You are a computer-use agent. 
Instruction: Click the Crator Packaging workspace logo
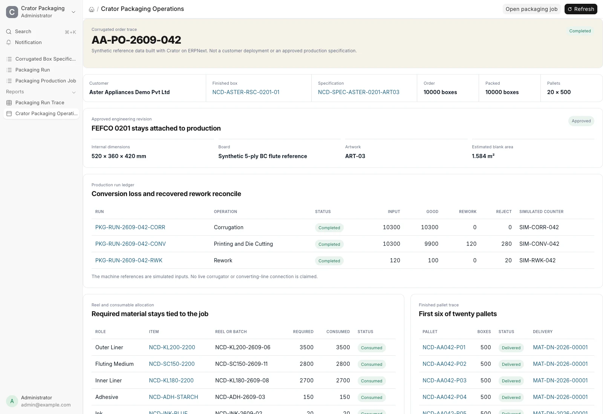(x=12, y=12)
